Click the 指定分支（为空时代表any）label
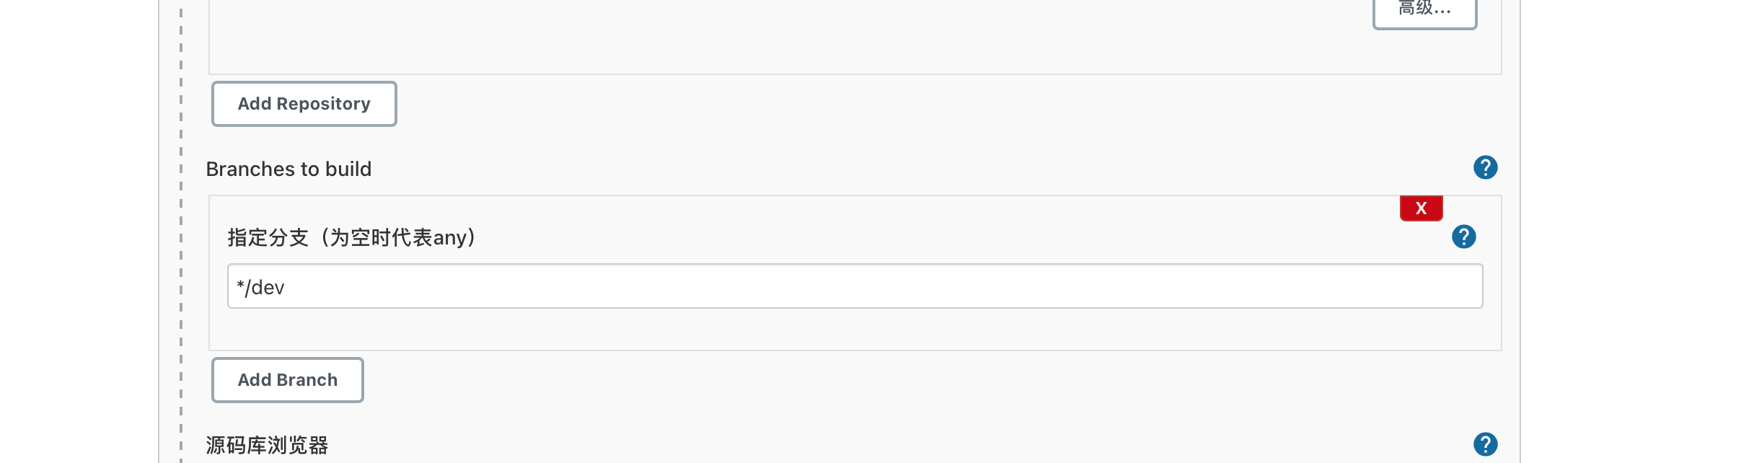Image resolution: width=1754 pixels, height=463 pixels. [x=352, y=237]
